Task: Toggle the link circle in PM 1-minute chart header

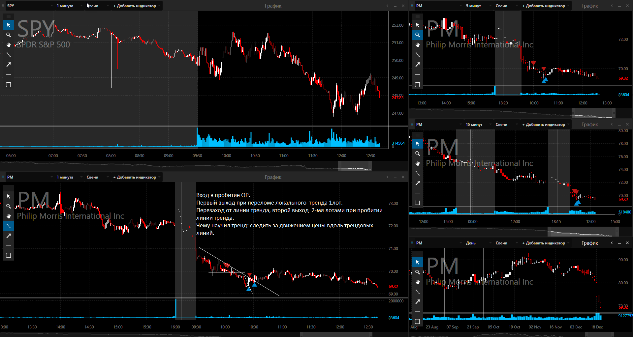Action: tap(3, 177)
